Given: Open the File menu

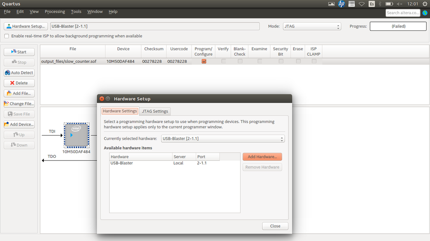Looking at the screenshot, I should pyautogui.click(x=7, y=12).
